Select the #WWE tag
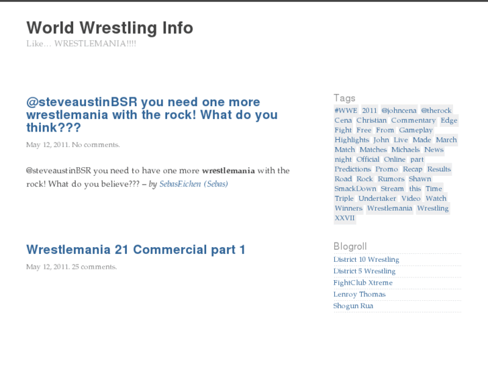488x366 pixels. tap(346, 111)
